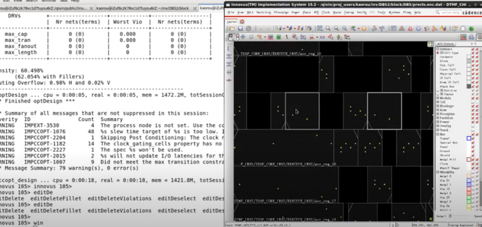
Task: Click the red plus icon beside Layout tab
Action: tap(242, 21)
